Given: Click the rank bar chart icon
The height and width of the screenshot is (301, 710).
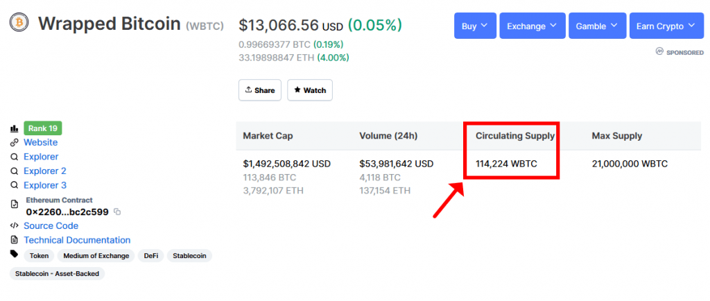Looking at the screenshot, I should pyautogui.click(x=14, y=128).
